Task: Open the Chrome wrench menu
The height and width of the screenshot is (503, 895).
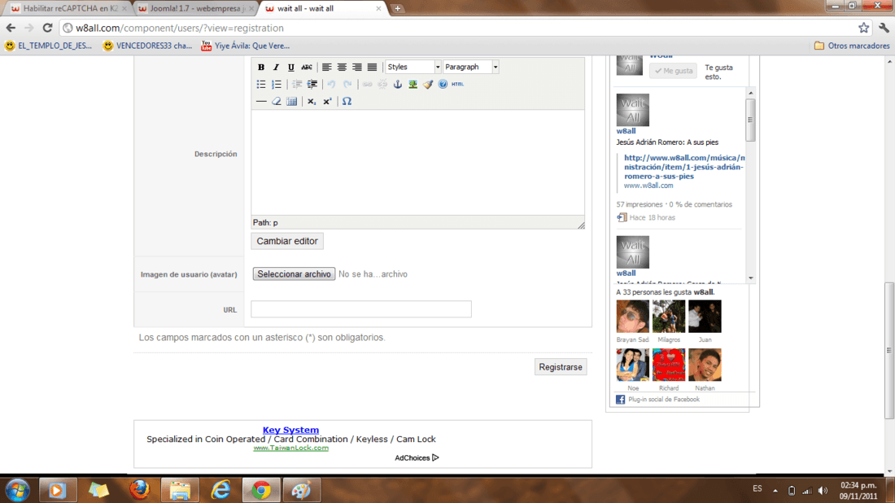Action: pyautogui.click(x=884, y=28)
